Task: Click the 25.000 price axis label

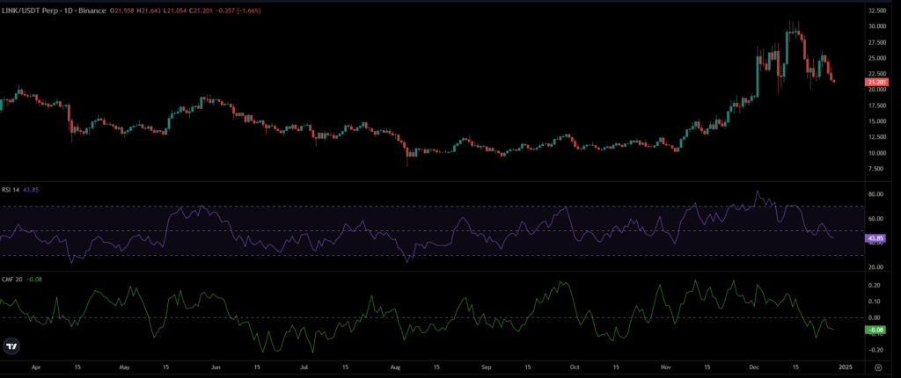Action: (878, 58)
